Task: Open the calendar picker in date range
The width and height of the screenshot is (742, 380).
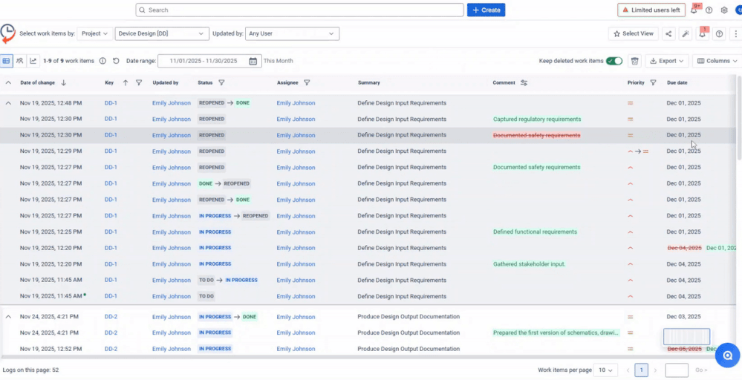Action: click(x=253, y=61)
